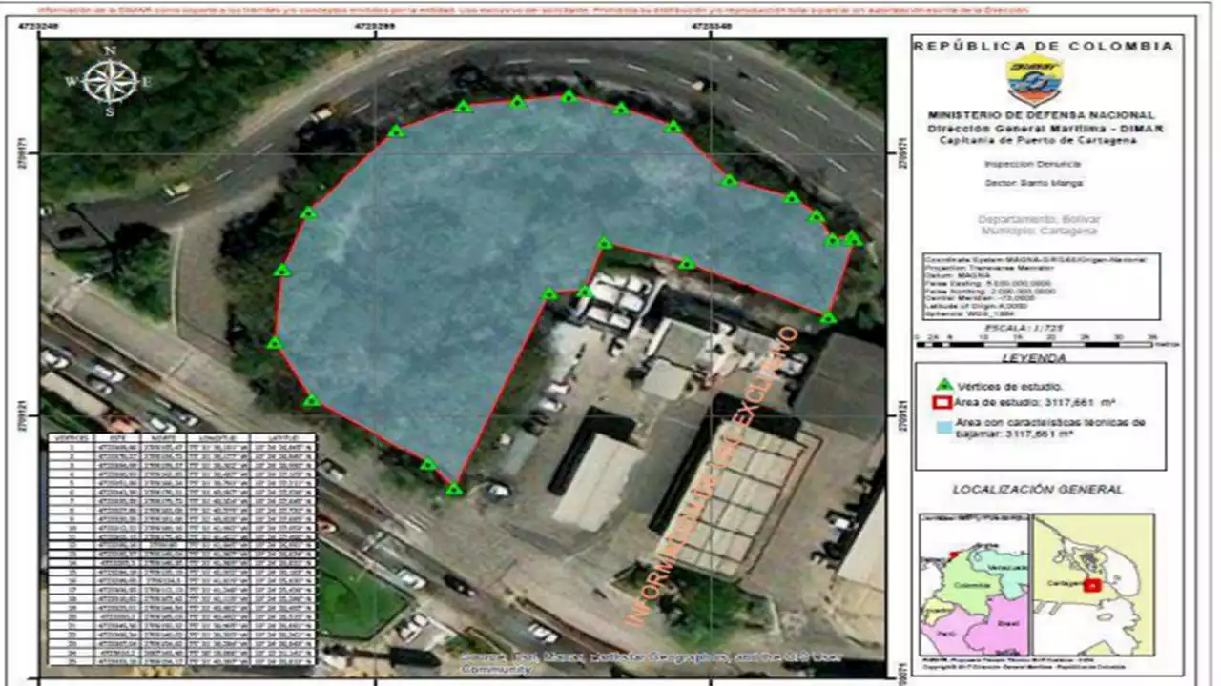
Task: Click the red marker on Cartagena inset map
Action: point(1093,584)
